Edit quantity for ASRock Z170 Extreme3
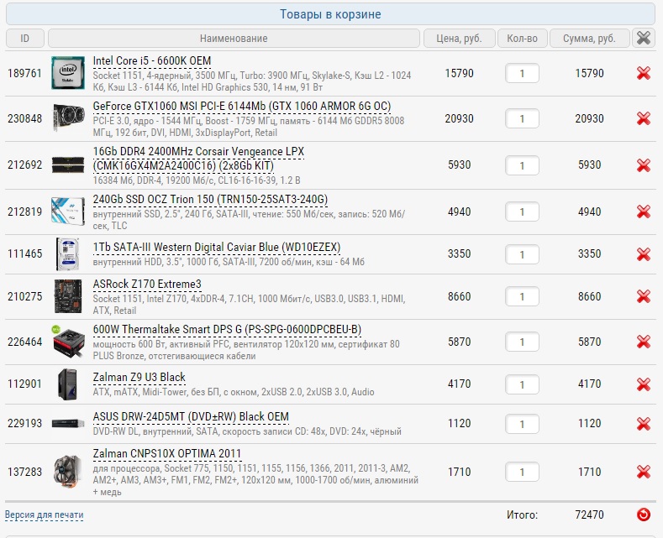 pyautogui.click(x=522, y=296)
